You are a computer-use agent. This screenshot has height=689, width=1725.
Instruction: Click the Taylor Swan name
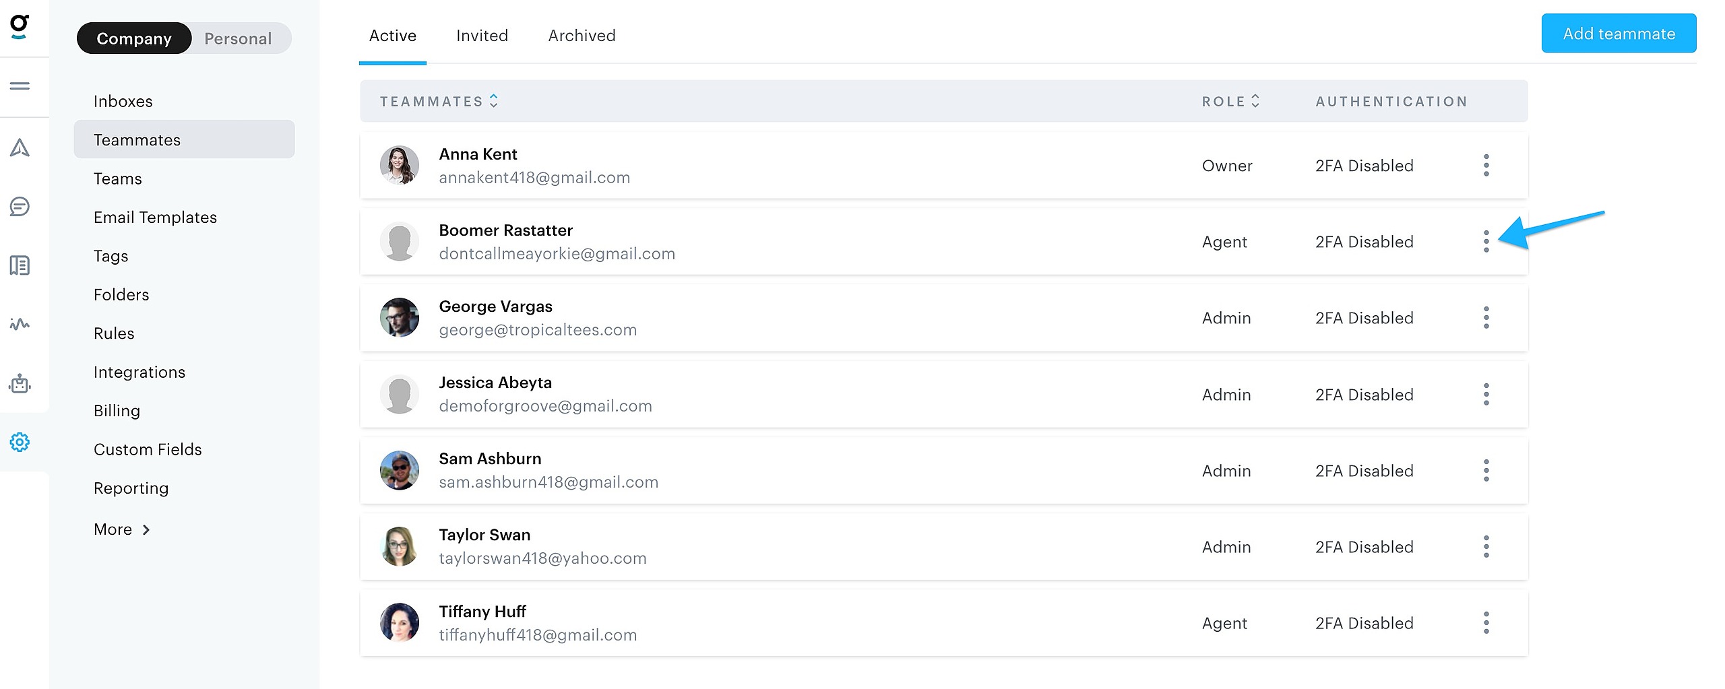[484, 535]
